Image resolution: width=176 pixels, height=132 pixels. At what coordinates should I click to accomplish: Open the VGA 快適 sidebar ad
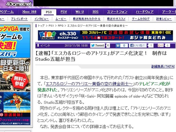pyautogui.click(x=15, y=41)
